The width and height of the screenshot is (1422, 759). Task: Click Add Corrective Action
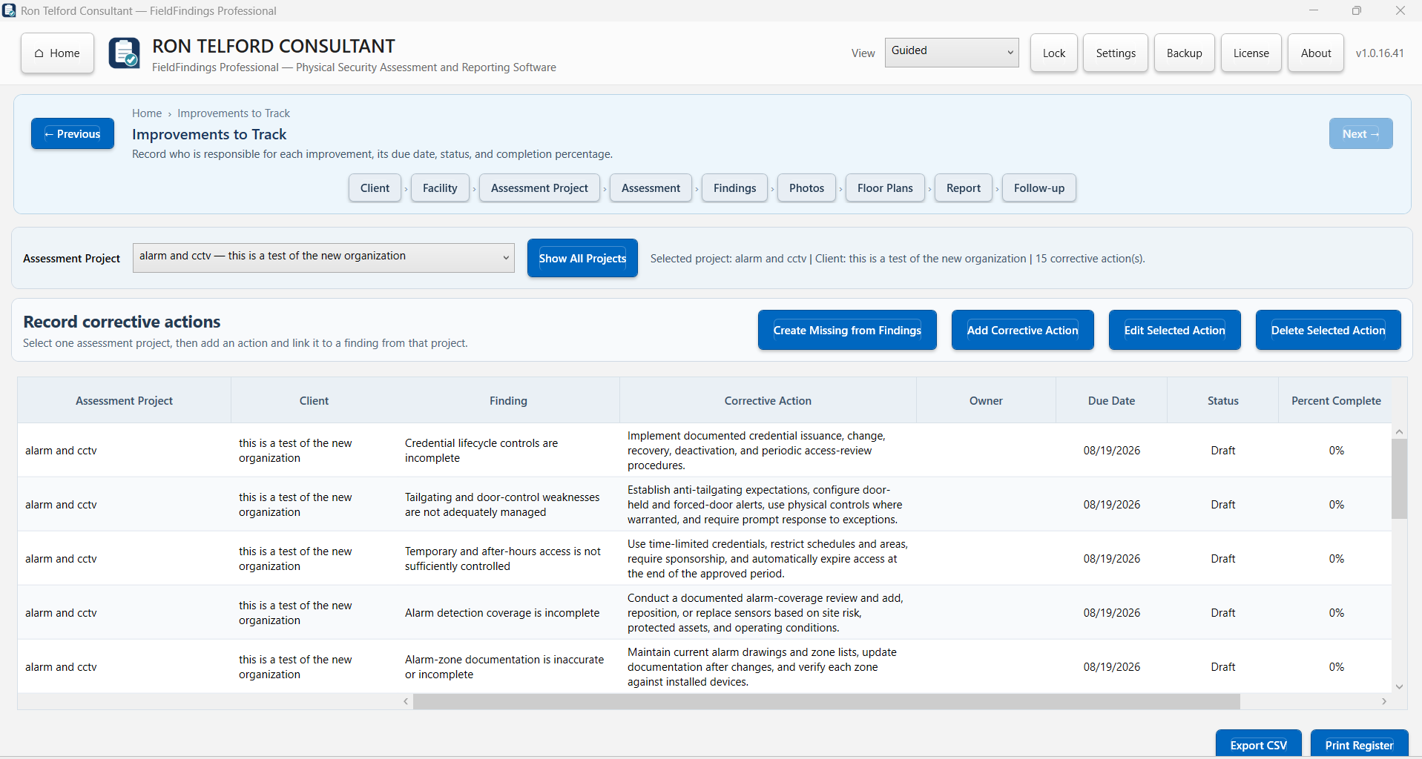(1022, 330)
